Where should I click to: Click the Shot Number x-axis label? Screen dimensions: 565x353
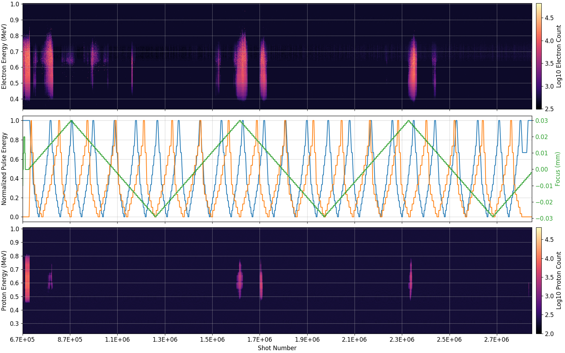point(277,348)
